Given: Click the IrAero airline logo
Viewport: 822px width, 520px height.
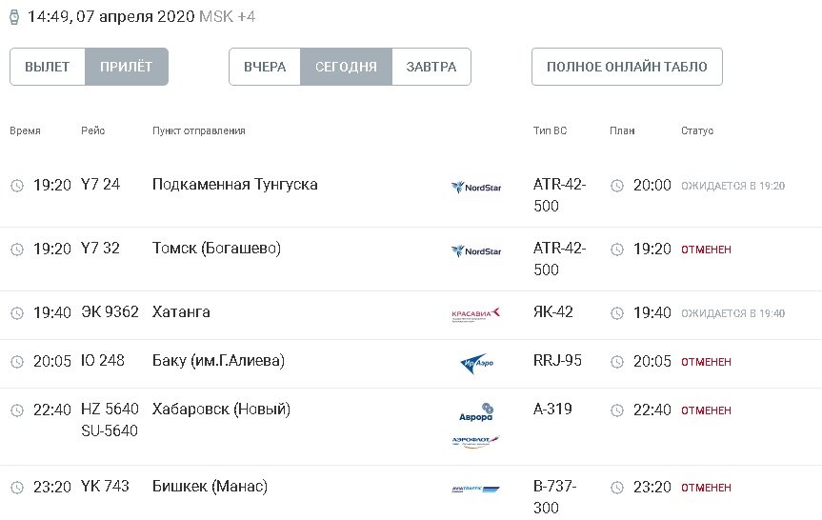Looking at the screenshot, I should click(475, 363).
